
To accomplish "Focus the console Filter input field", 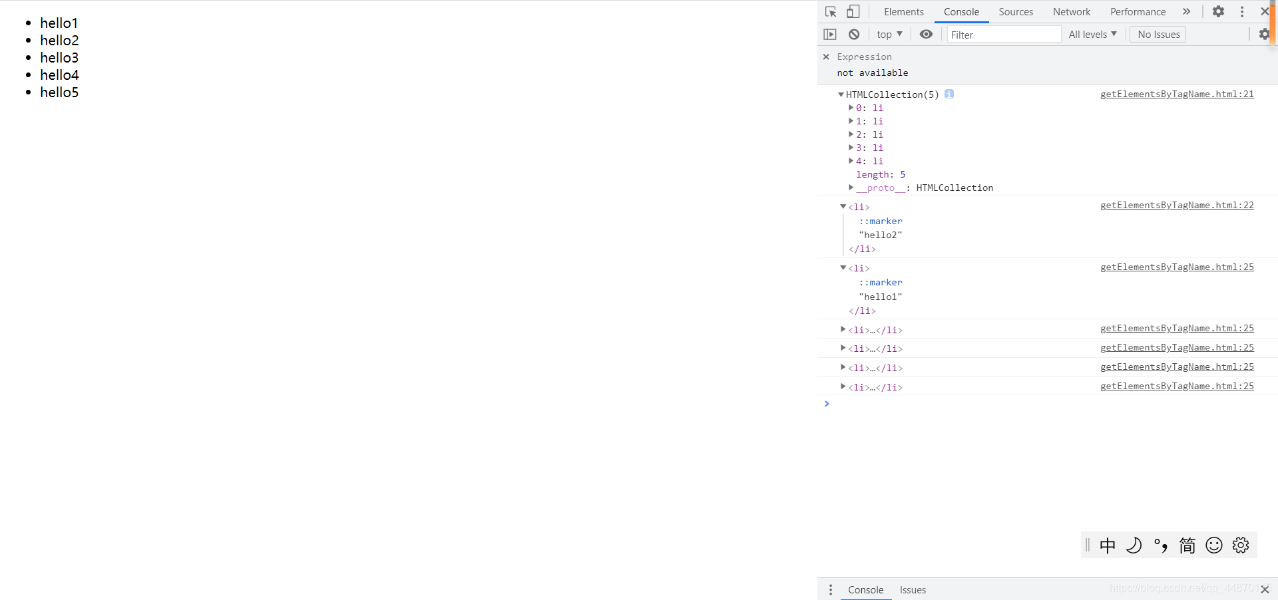I will tap(1004, 34).
